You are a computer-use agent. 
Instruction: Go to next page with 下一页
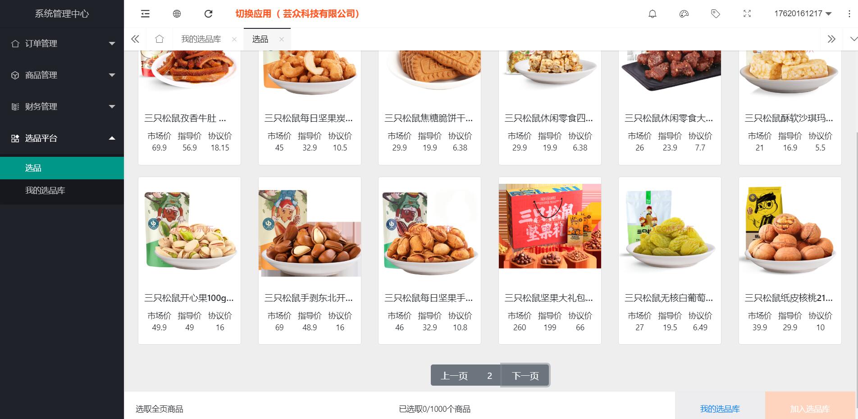point(525,375)
